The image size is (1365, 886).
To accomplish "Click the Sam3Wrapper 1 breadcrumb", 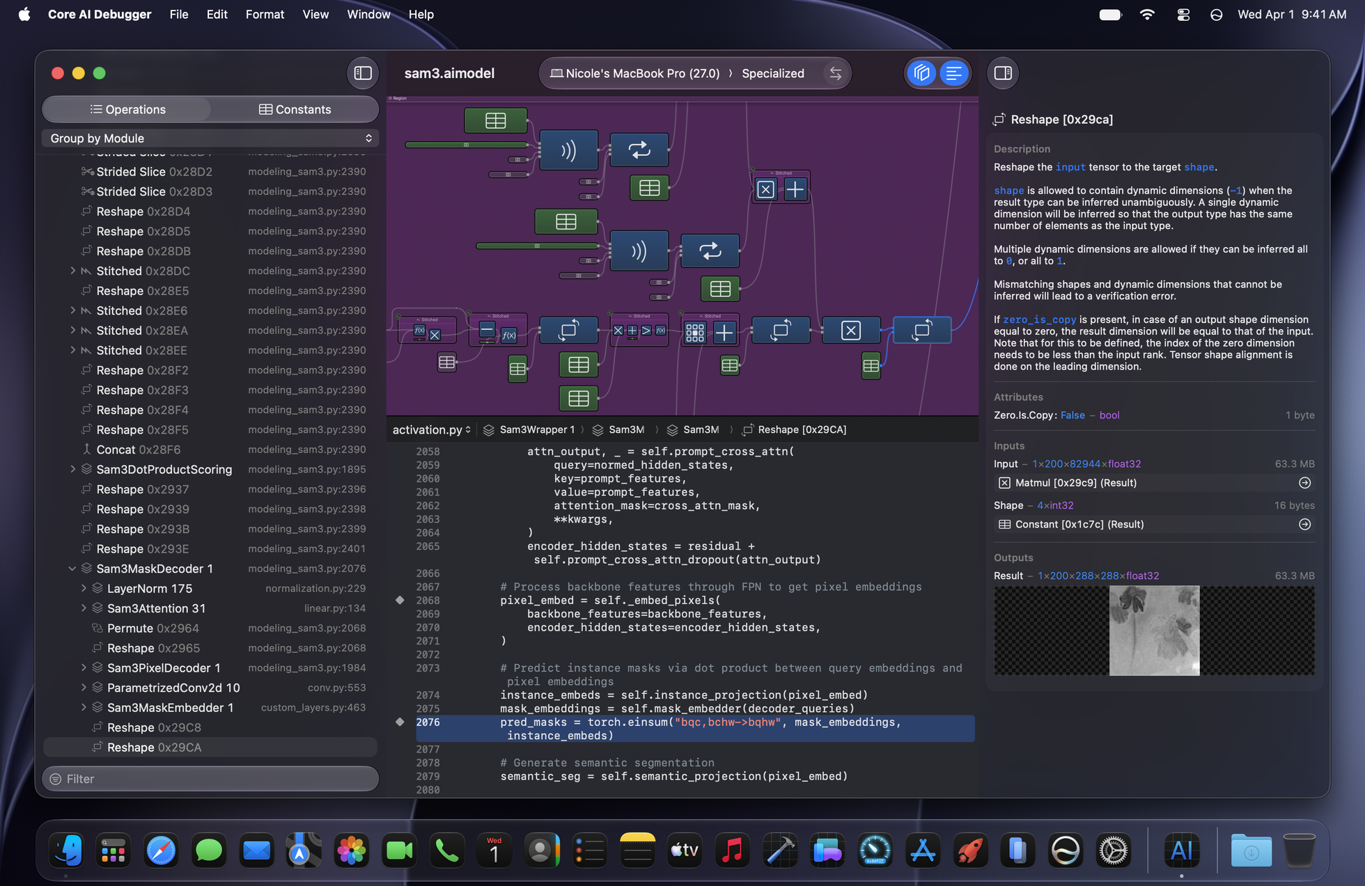I will (x=529, y=429).
